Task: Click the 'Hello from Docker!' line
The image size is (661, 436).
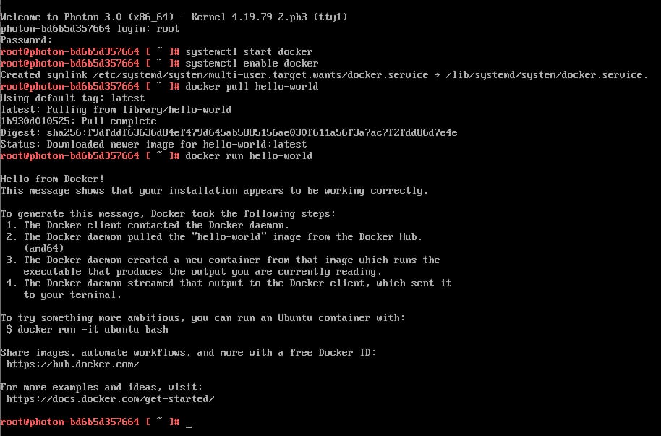Action: pos(52,179)
